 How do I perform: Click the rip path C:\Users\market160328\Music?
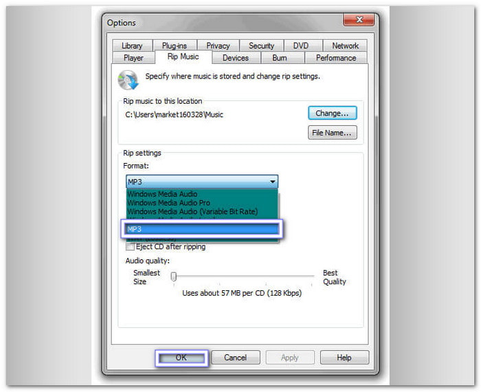click(x=174, y=115)
